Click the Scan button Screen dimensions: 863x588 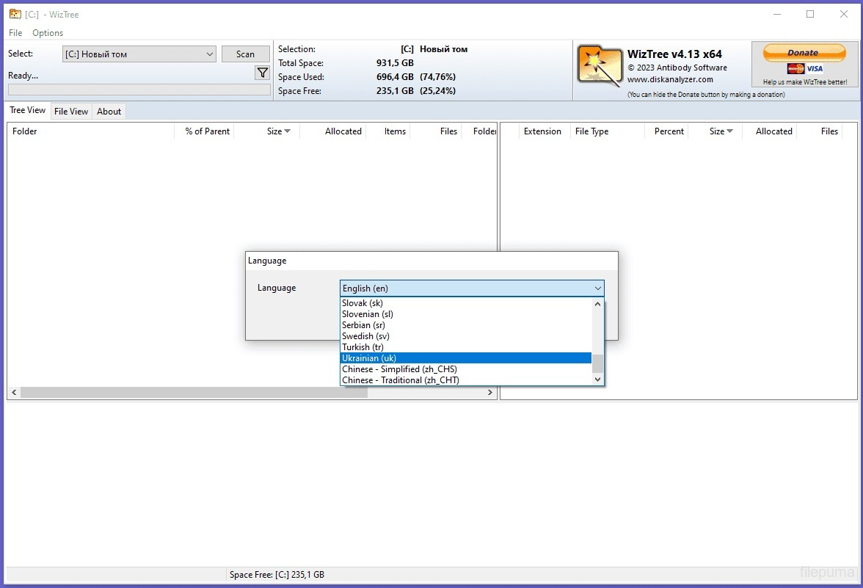(x=246, y=54)
